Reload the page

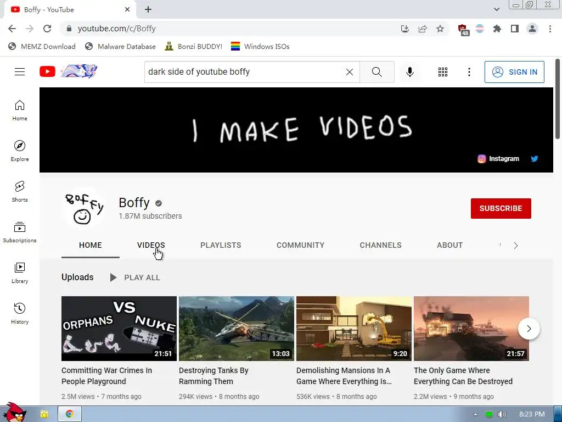(x=47, y=29)
